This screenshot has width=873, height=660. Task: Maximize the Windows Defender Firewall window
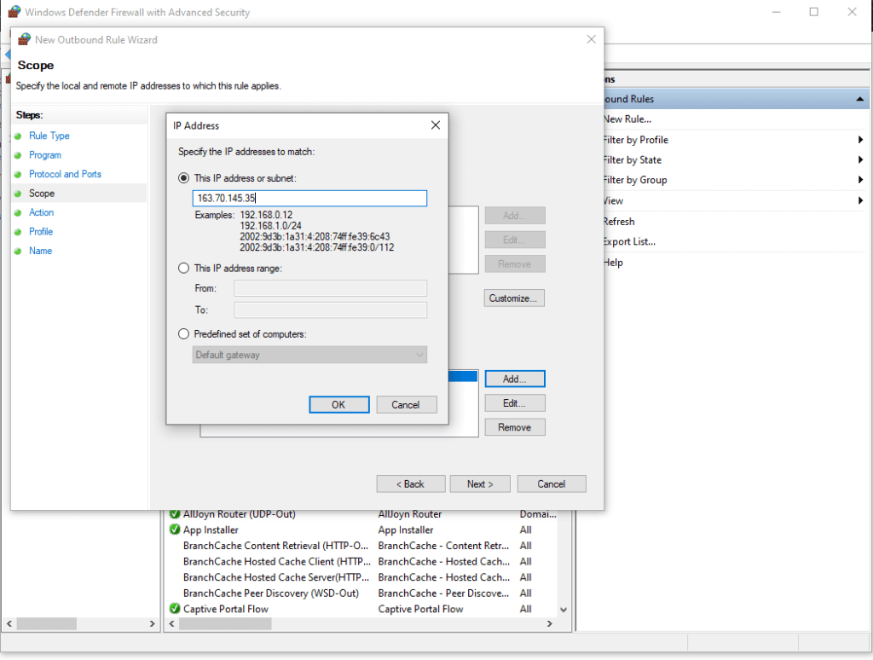(x=814, y=12)
